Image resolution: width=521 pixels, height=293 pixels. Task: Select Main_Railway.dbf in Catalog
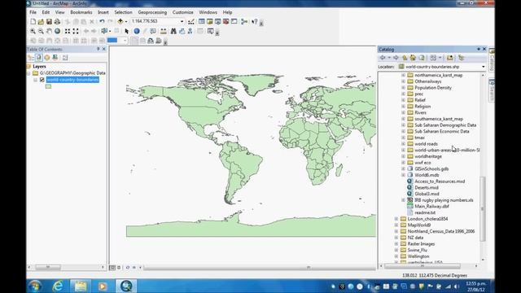coord(431,206)
